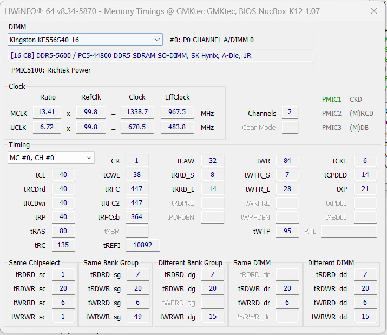Click the PMIC2 indicator label
The height and width of the screenshot is (335, 387).
(331, 114)
